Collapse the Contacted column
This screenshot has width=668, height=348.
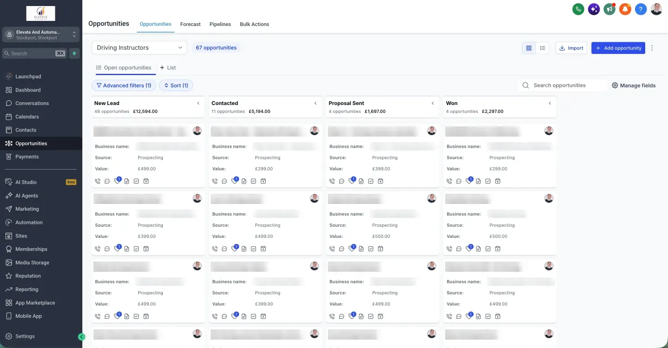pyautogui.click(x=315, y=103)
